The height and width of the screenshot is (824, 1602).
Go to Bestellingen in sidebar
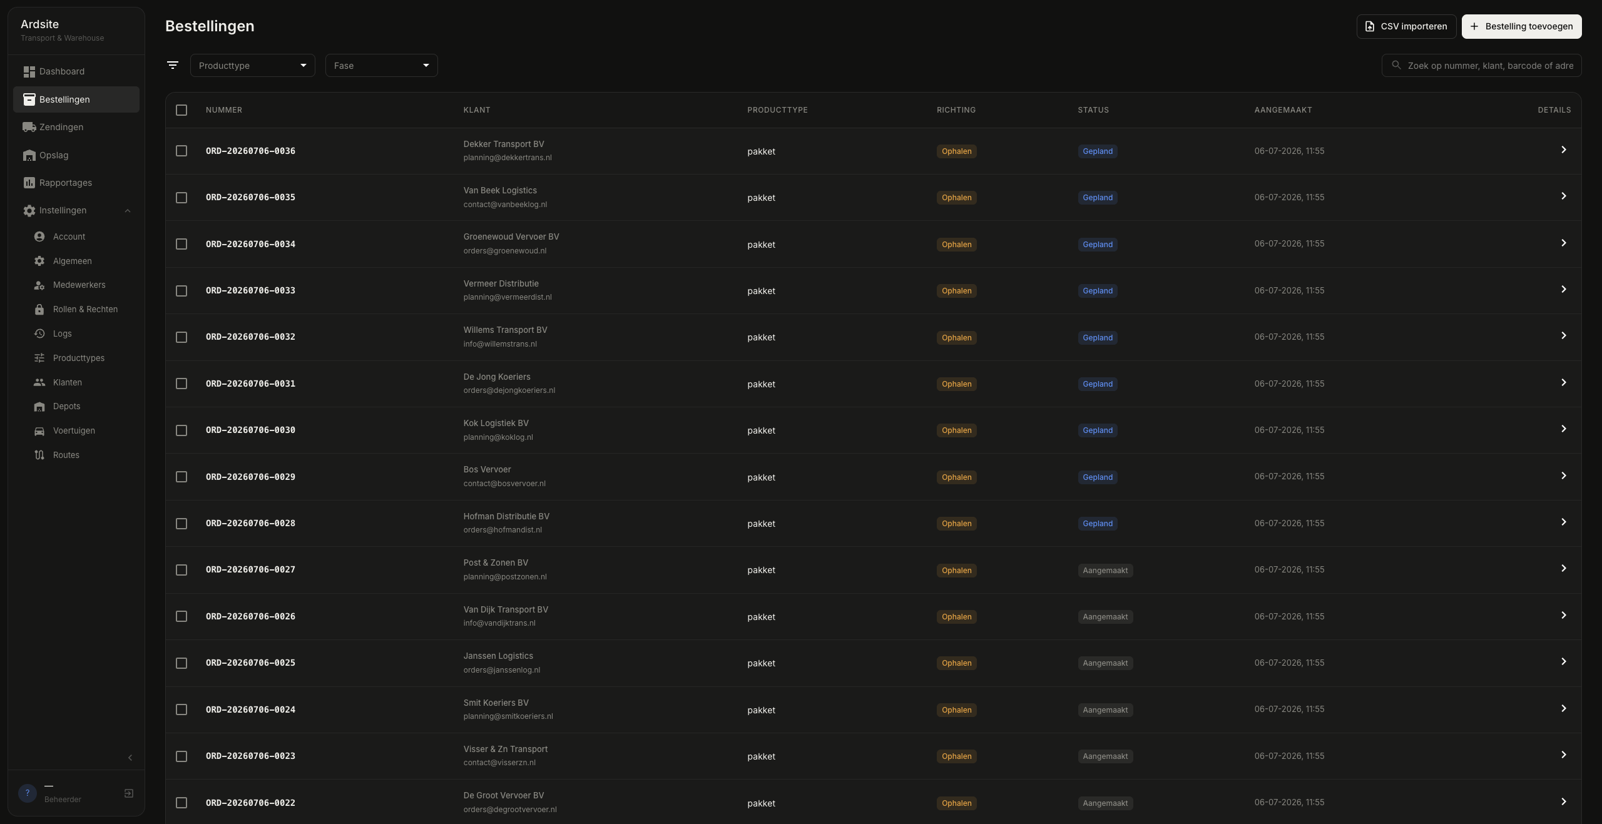(76, 99)
